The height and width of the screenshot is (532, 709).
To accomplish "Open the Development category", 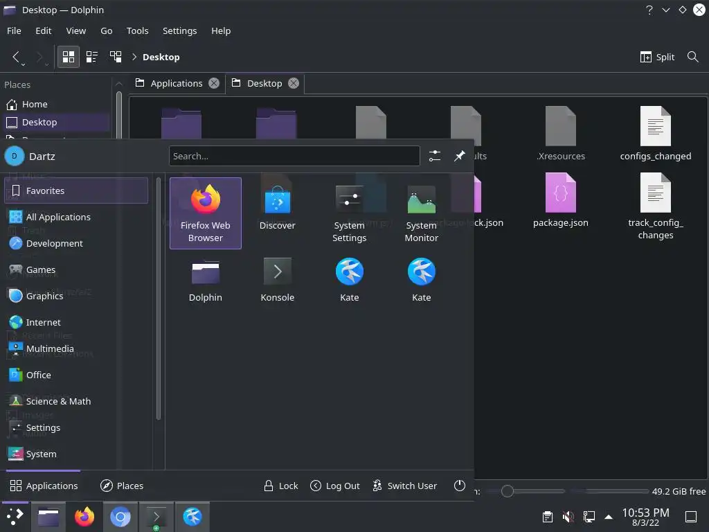I will [76, 243].
